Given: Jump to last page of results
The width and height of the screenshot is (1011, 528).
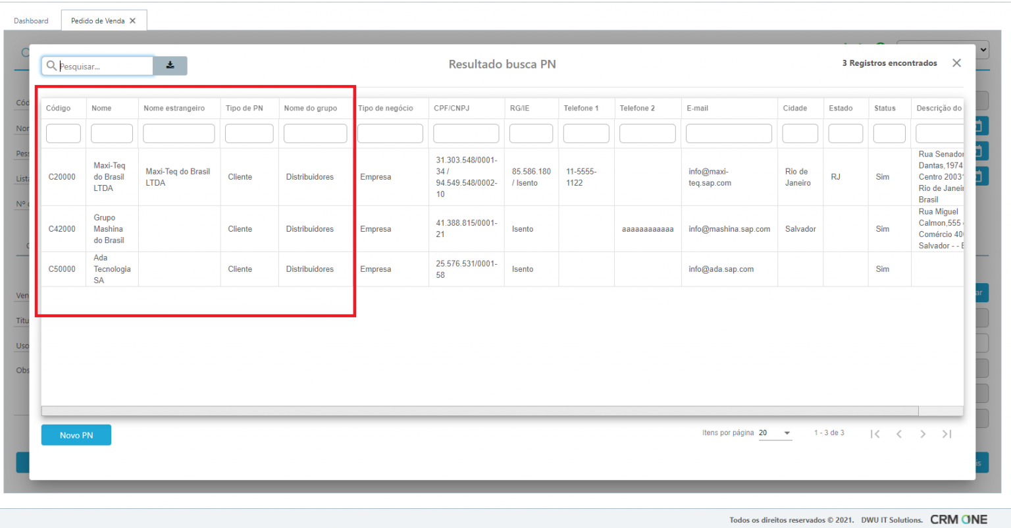Looking at the screenshot, I should [x=946, y=434].
